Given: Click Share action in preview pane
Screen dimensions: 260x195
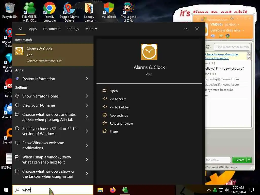Looking at the screenshot, I should 114,132.
